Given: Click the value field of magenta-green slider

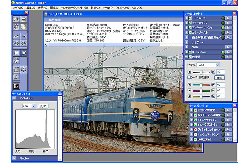Looking at the screenshot, I should [220, 90].
